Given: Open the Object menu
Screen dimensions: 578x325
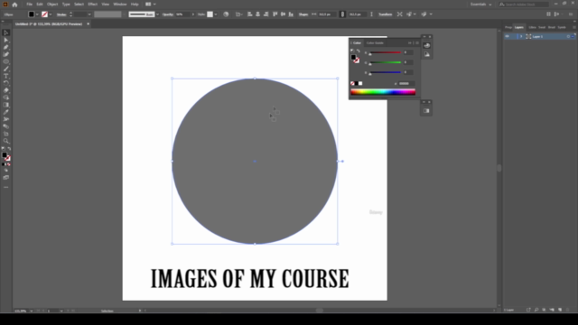Looking at the screenshot, I should (52, 5).
